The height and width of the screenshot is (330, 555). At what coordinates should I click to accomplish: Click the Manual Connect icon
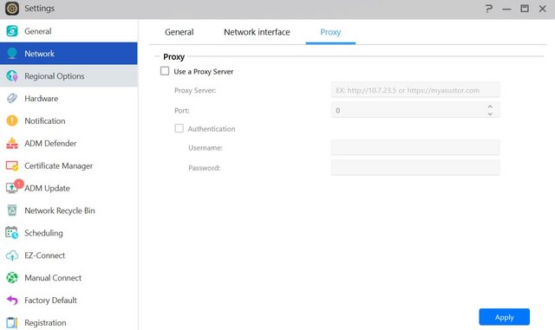coord(11,278)
